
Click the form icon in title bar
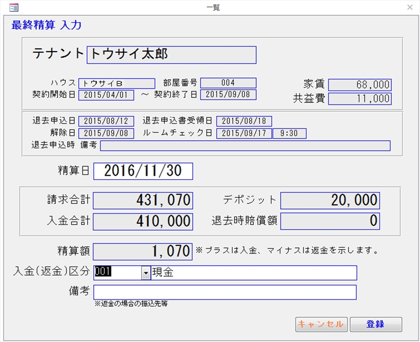point(13,7)
